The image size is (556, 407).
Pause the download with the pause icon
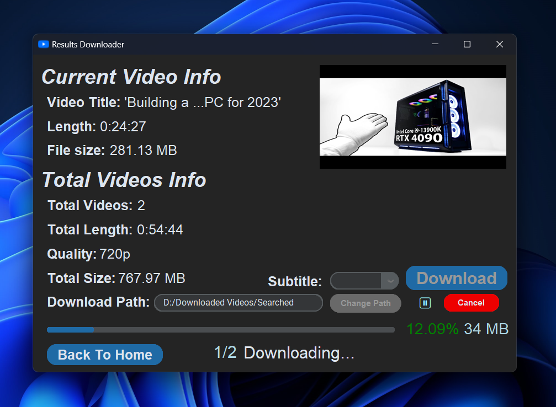[425, 303]
